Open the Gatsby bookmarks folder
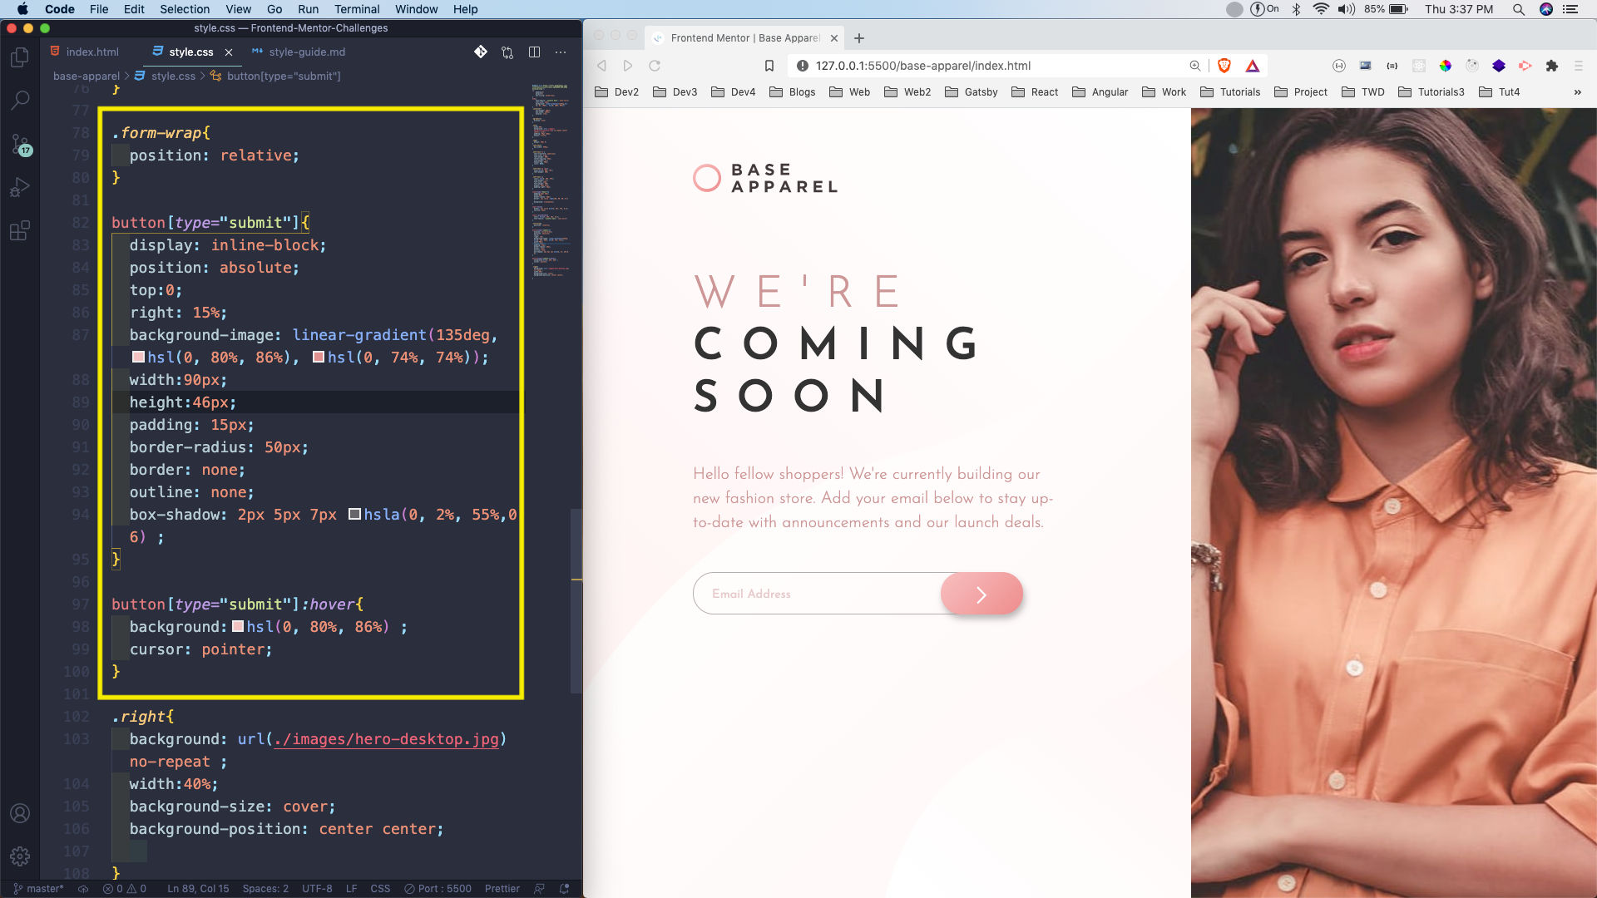The height and width of the screenshot is (898, 1597). (971, 92)
